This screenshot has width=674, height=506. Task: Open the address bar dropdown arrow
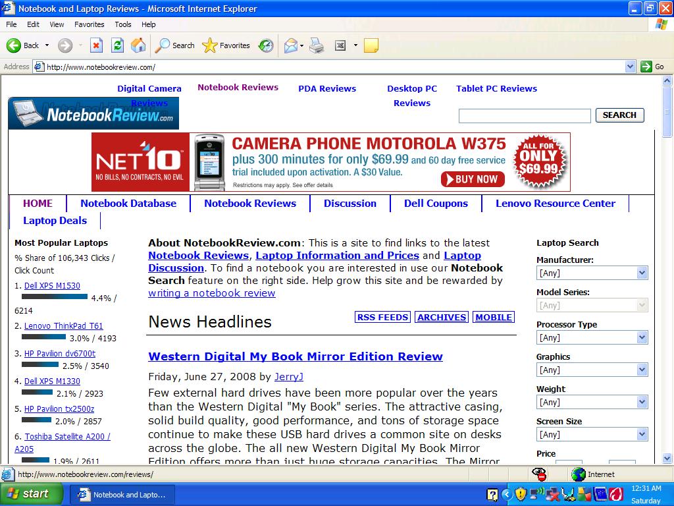point(630,67)
